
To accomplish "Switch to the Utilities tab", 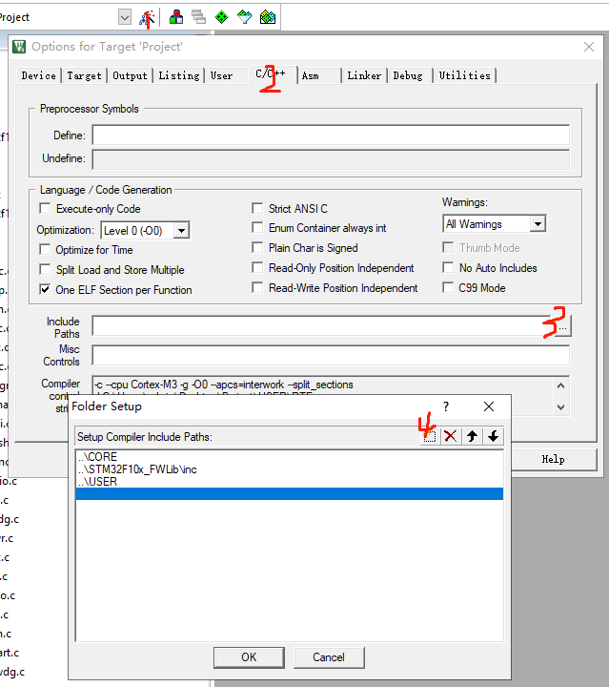I will point(465,75).
